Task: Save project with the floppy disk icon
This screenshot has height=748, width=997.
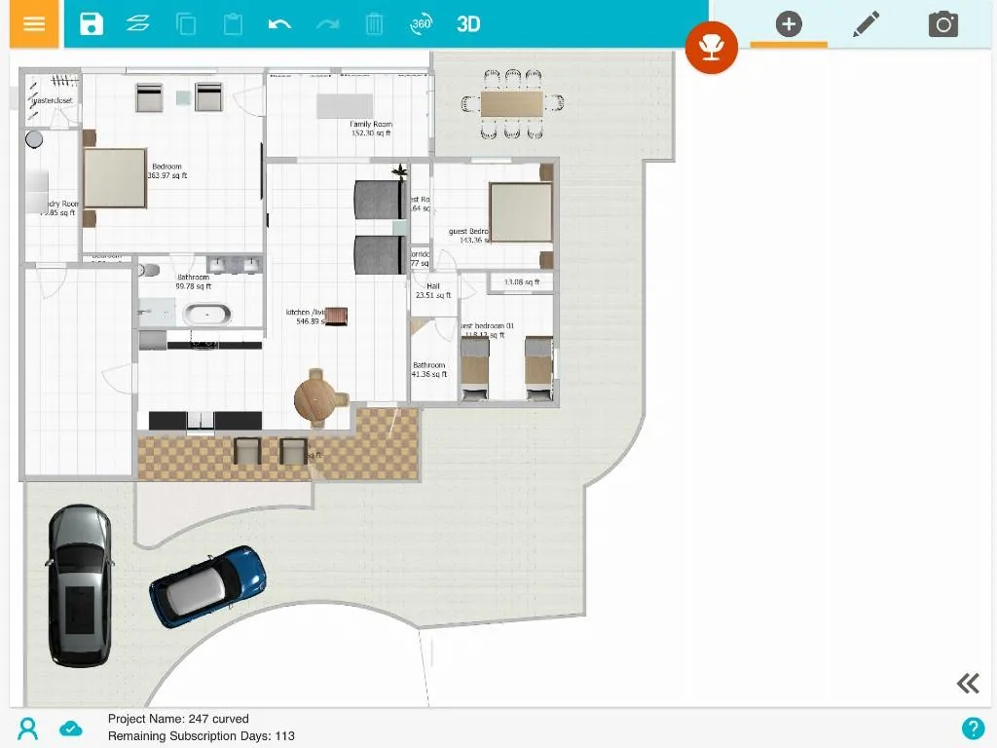Action: click(92, 24)
